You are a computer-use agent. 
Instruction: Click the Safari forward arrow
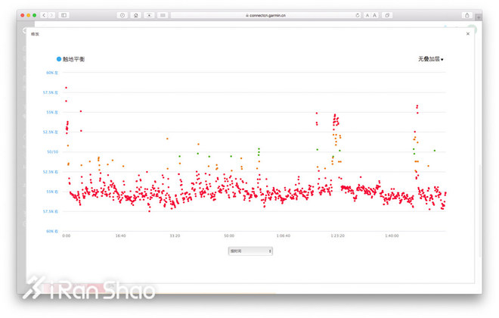pos(51,15)
